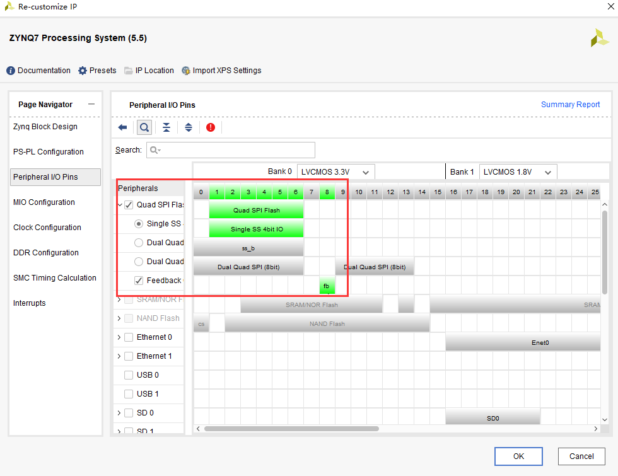Open DDR Configuration page
Image resolution: width=618 pixels, height=476 pixels.
pos(46,253)
